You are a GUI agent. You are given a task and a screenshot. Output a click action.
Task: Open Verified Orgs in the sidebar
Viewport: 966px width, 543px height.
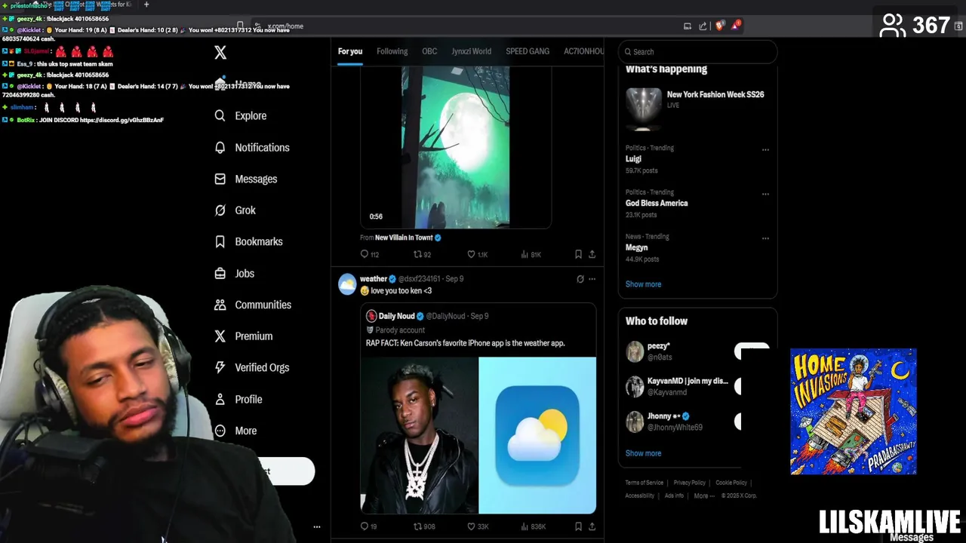[x=252, y=367]
